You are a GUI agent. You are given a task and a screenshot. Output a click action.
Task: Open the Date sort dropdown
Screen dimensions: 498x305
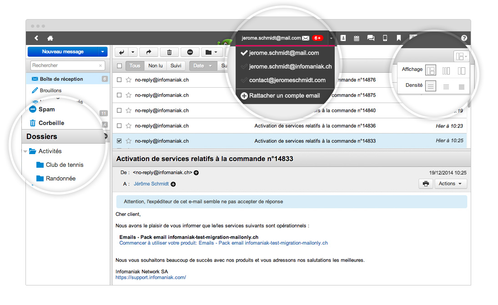203,66
